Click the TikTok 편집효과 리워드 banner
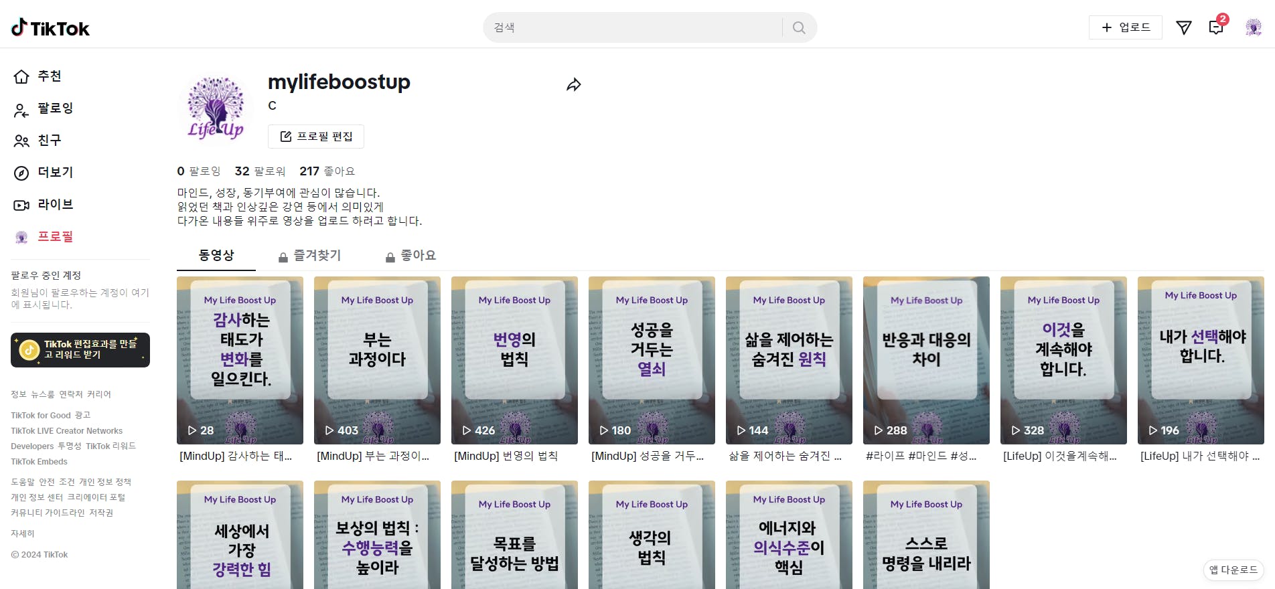Screen dimensions: 1275x589 coord(80,350)
